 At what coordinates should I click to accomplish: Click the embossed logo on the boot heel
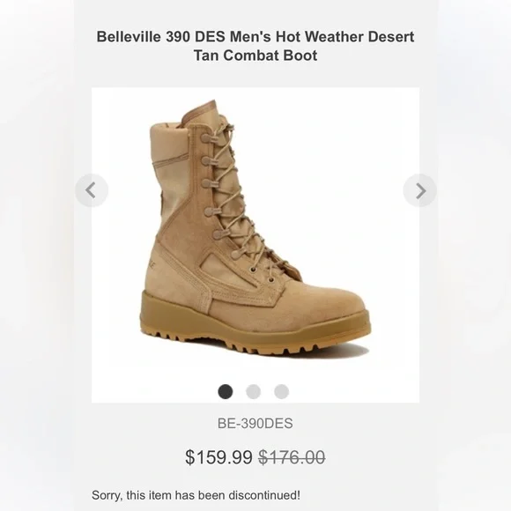click(x=152, y=263)
